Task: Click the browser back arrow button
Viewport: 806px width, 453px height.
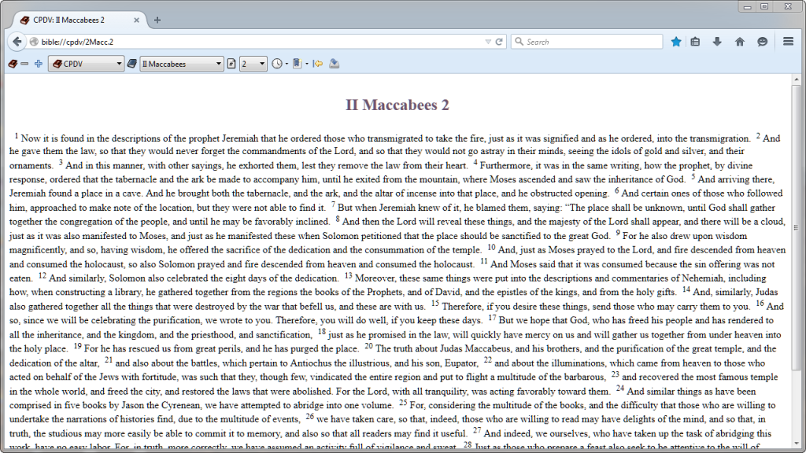Action: coord(17,42)
